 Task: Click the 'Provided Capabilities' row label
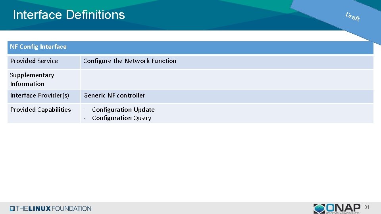coord(40,110)
